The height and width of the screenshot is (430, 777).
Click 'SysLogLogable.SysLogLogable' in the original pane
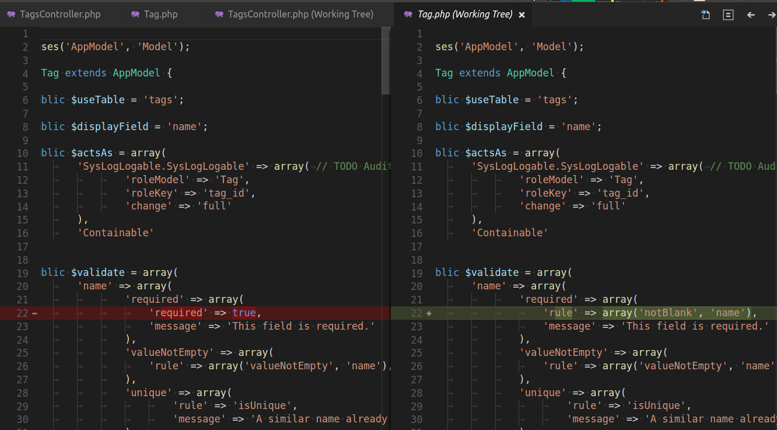163,166
